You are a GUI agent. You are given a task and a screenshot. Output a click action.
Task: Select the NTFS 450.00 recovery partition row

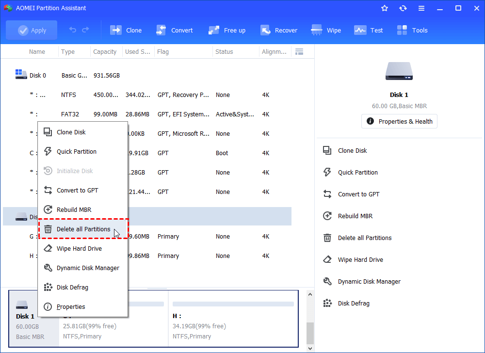(x=147, y=95)
